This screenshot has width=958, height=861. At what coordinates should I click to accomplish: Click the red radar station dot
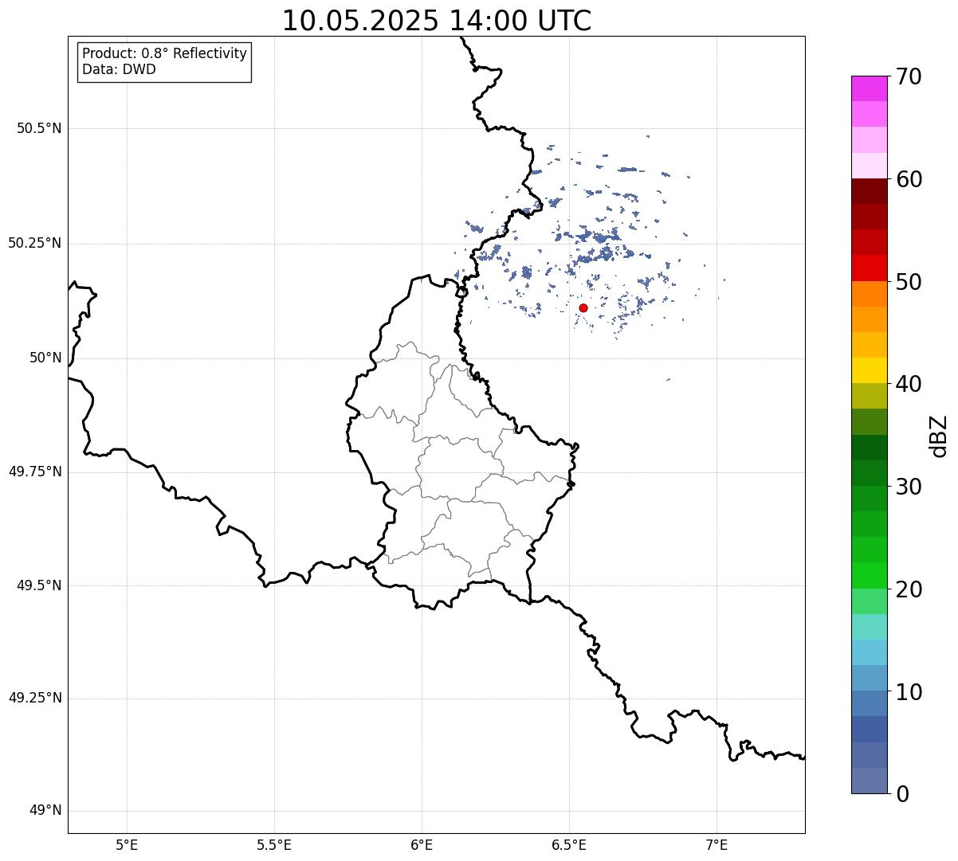583,307
